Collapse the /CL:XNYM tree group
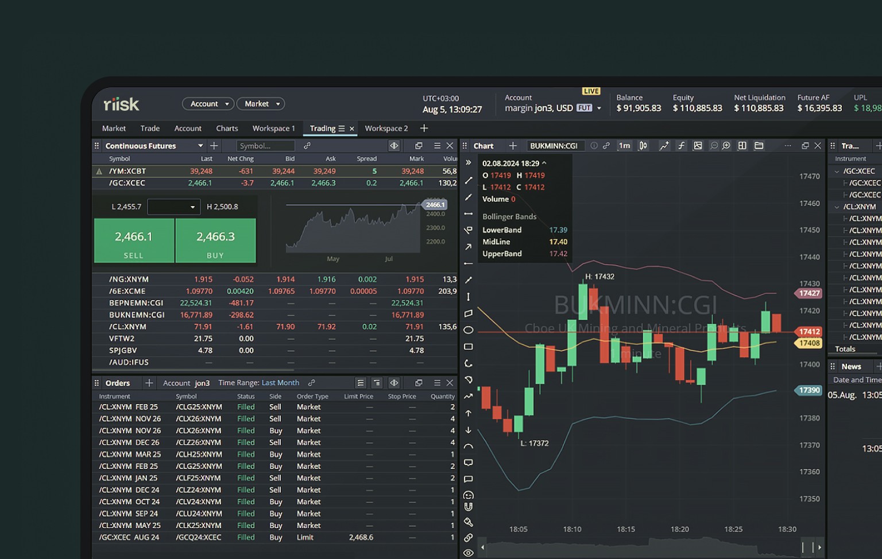This screenshot has height=559, width=882. click(x=837, y=207)
